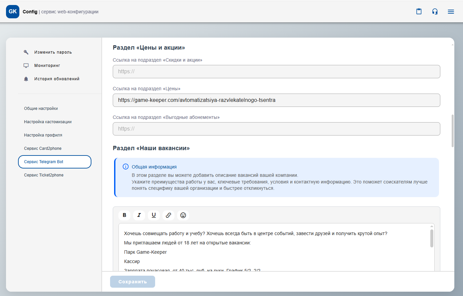Viewport: 463px width, 296px height.
Task: Select «Сервис Ticket2phone» in sidebar
Action: [x=44, y=175]
